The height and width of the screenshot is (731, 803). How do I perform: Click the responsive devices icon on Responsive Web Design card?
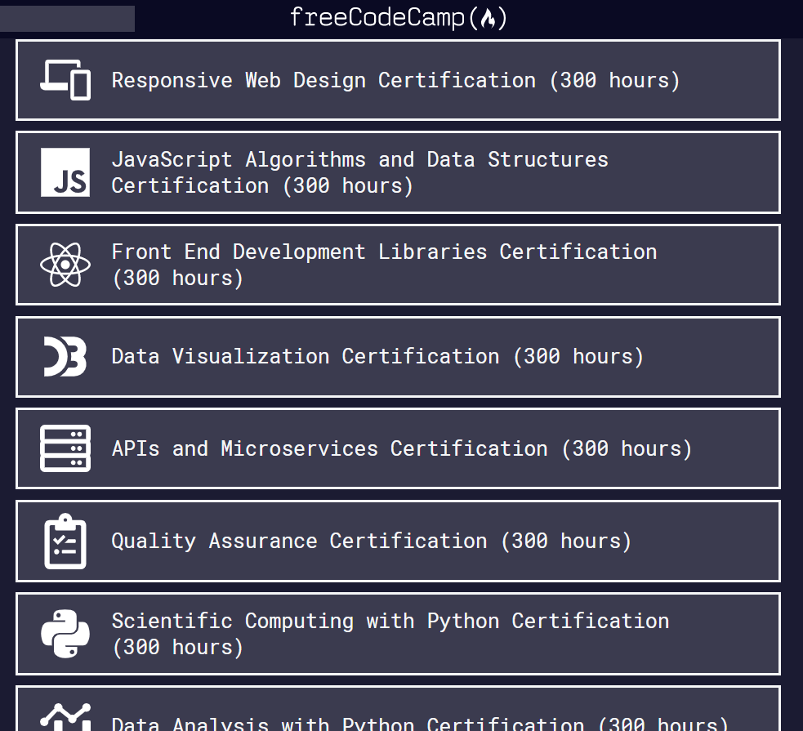64,80
